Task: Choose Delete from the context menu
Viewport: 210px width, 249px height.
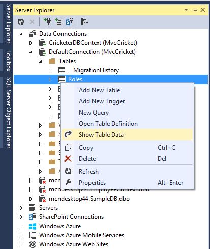Action: [127, 159]
